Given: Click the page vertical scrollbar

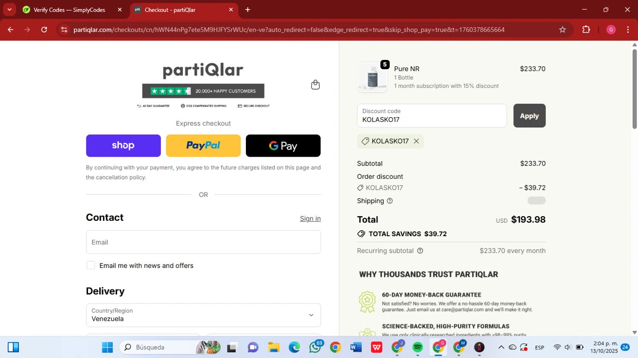Looking at the screenshot, I should 635,89.
